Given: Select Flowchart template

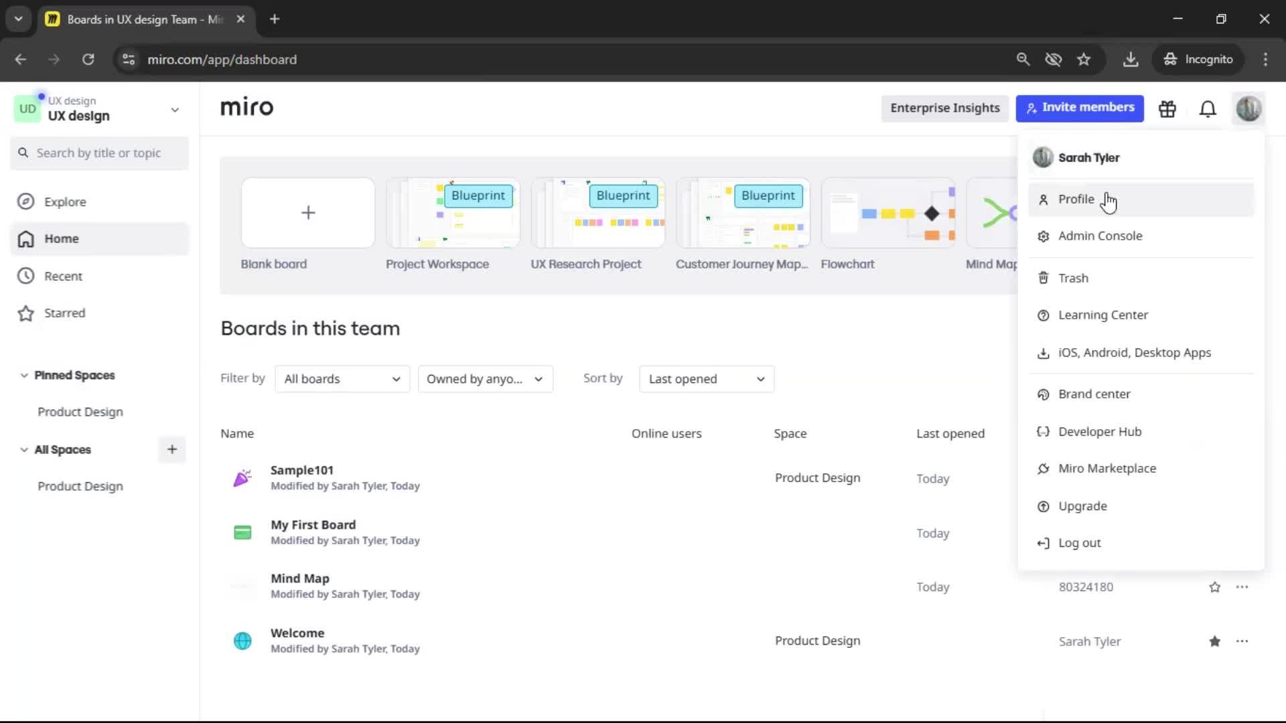Looking at the screenshot, I should (888, 213).
